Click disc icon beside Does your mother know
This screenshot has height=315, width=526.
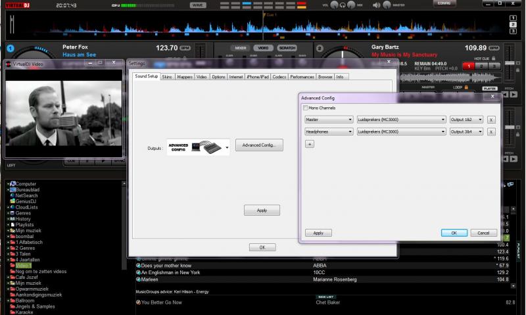(138, 266)
